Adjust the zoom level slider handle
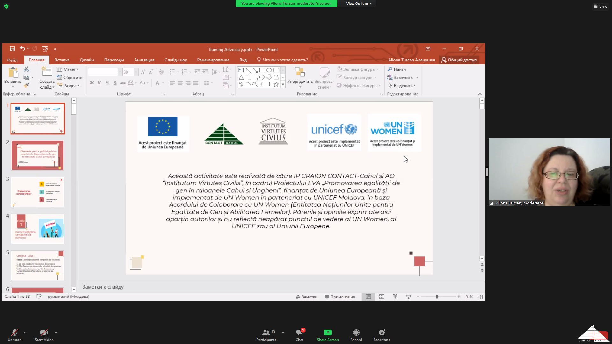The image size is (612, 344). [437, 297]
